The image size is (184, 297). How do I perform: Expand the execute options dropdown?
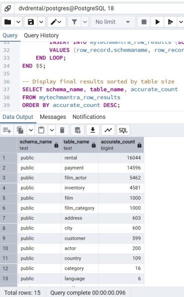pos(181,22)
